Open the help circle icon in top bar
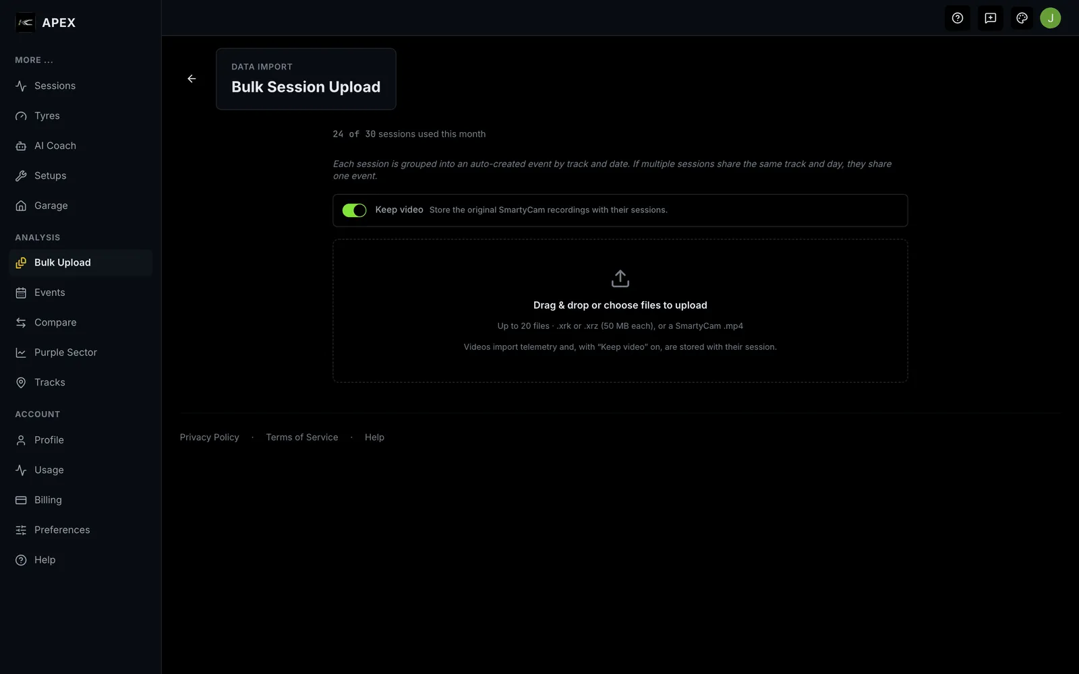Viewport: 1079px width, 674px height. (958, 18)
